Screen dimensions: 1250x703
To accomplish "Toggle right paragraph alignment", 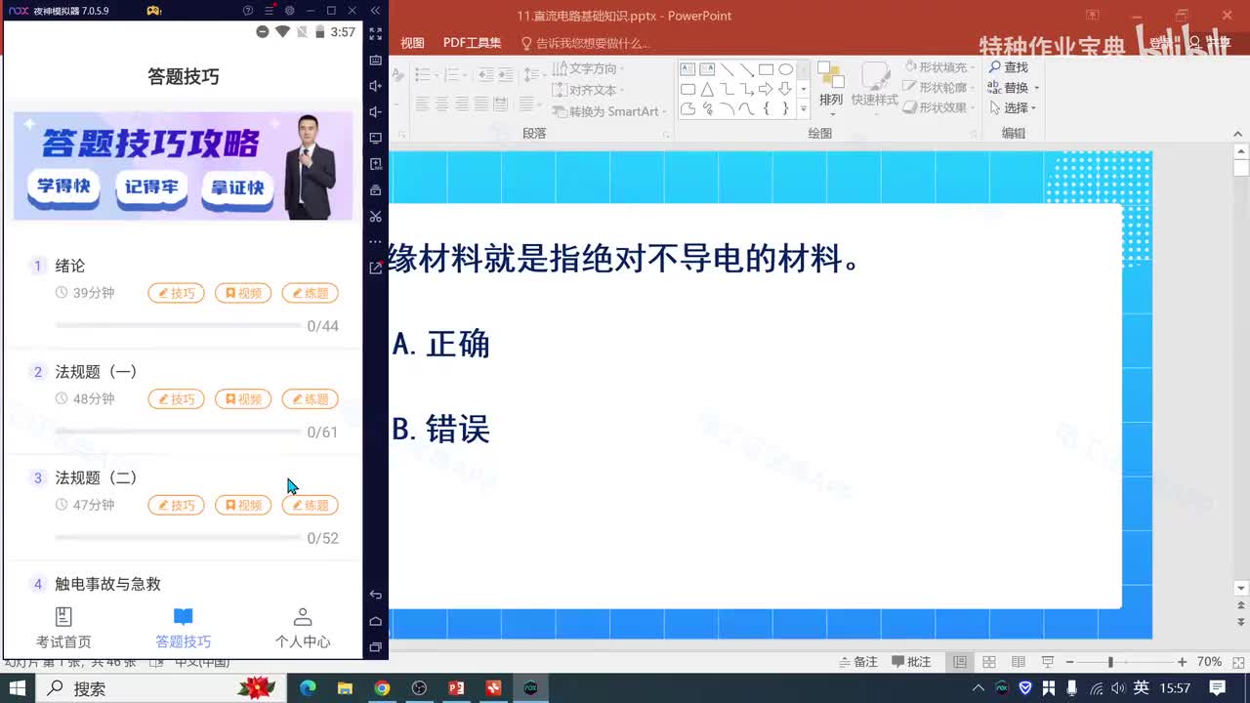I will [x=461, y=103].
